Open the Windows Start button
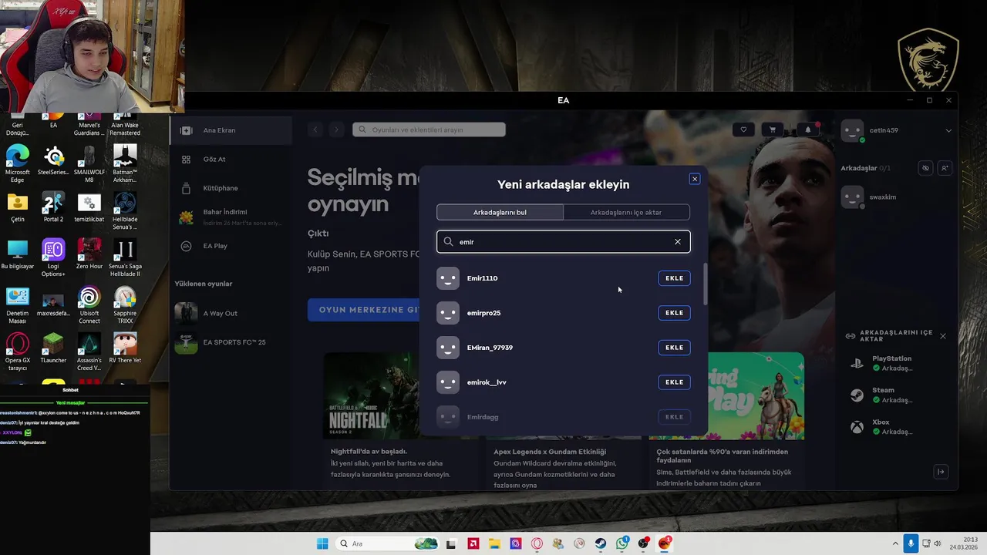This screenshot has height=555, width=987. (x=322, y=543)
